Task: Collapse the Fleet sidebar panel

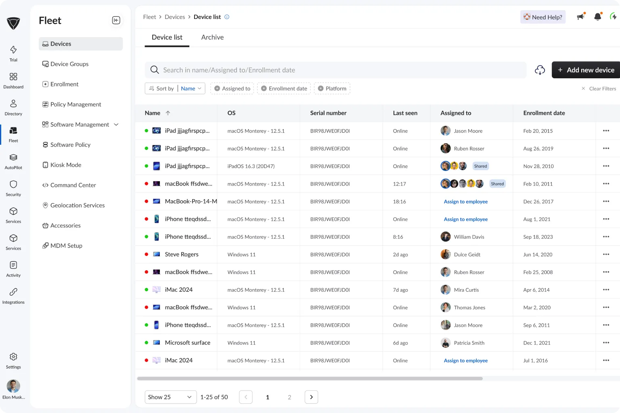Action: point(116,20)
